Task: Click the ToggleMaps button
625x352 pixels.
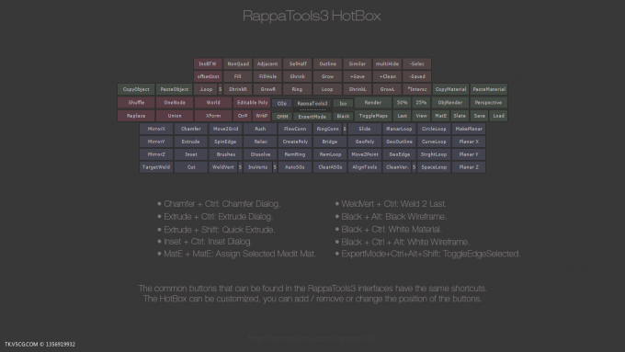Action: tap(373, 116)
